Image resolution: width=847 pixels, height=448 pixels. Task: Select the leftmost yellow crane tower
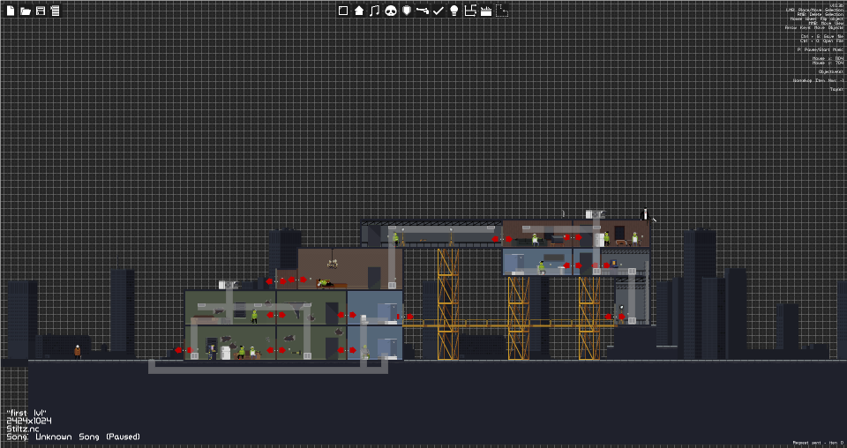448,304
